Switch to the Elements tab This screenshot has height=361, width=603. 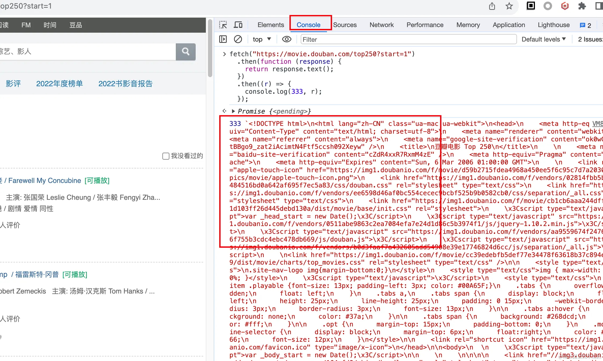tap(271, 25)
